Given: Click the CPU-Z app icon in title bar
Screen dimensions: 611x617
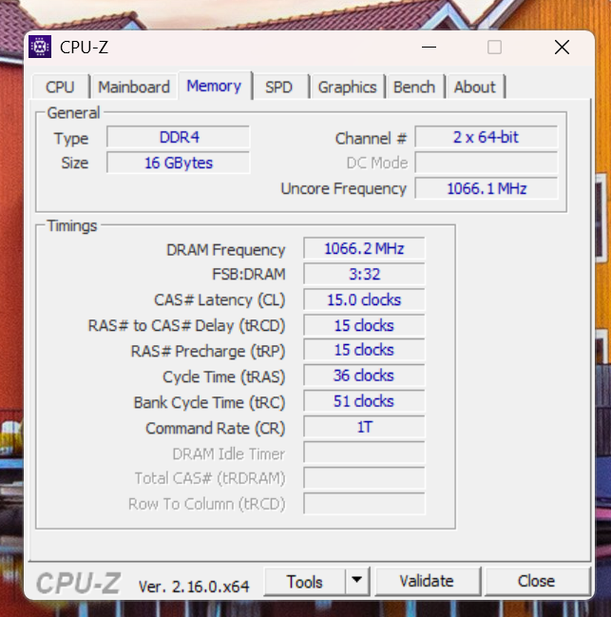Looking at the screenshot, I should coord(40,47).
